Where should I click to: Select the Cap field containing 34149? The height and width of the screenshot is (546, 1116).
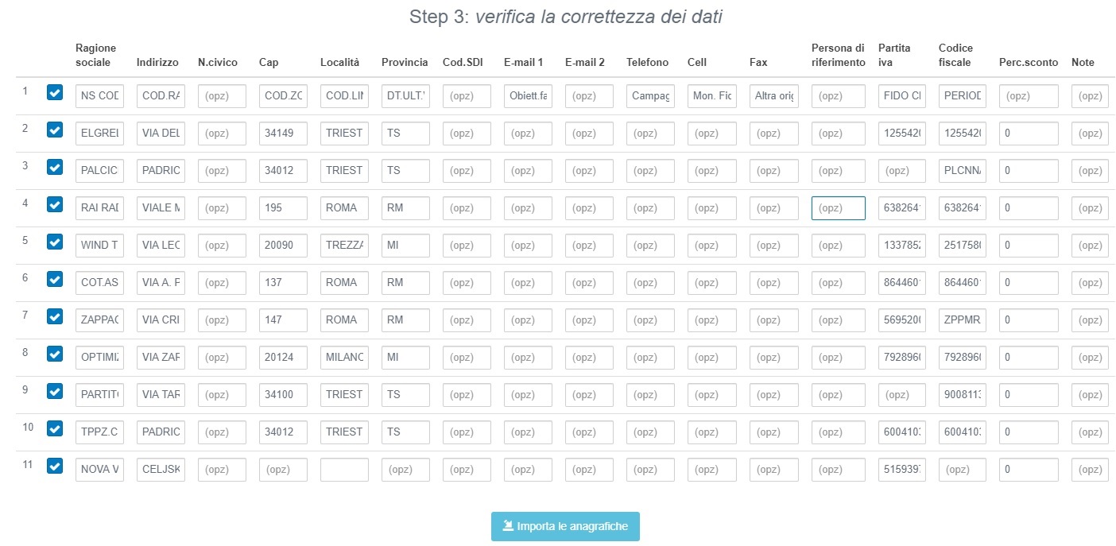[x=282, y=133]
